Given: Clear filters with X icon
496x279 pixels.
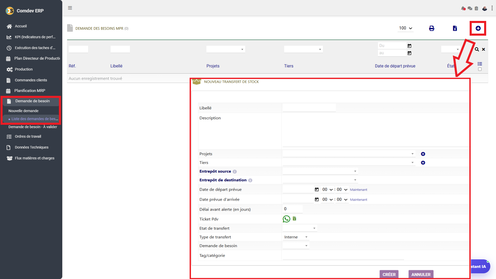Looking at the screenshot, I should tap(483, 49).
